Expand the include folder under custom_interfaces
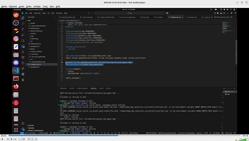 tap(33, 33)
